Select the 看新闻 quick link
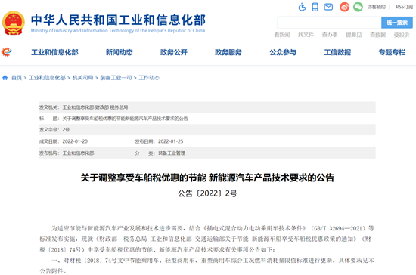The width and height of the screenshot is (416, 275). coord(282,35)
